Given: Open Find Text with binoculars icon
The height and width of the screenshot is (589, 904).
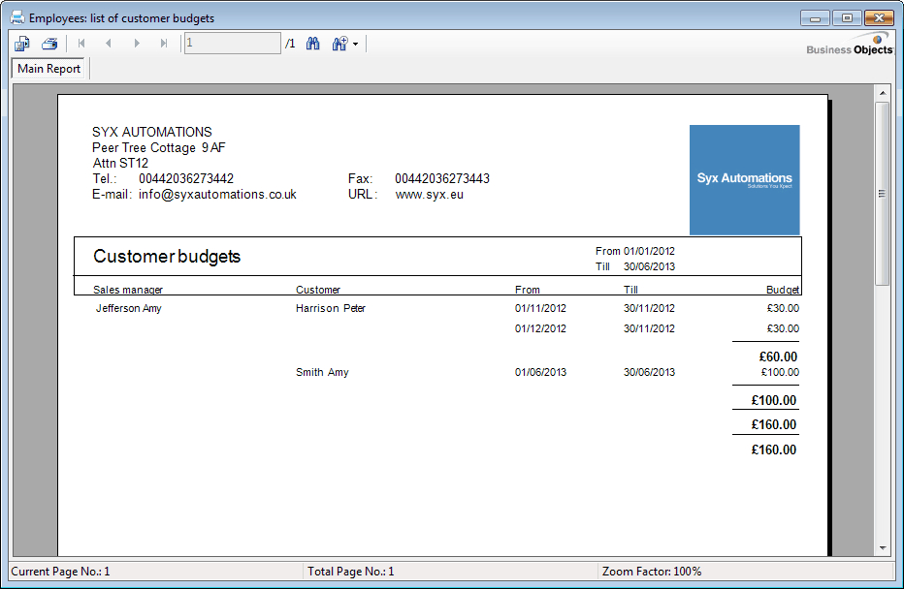Looking at the screenshot, I should pos(313,44).
